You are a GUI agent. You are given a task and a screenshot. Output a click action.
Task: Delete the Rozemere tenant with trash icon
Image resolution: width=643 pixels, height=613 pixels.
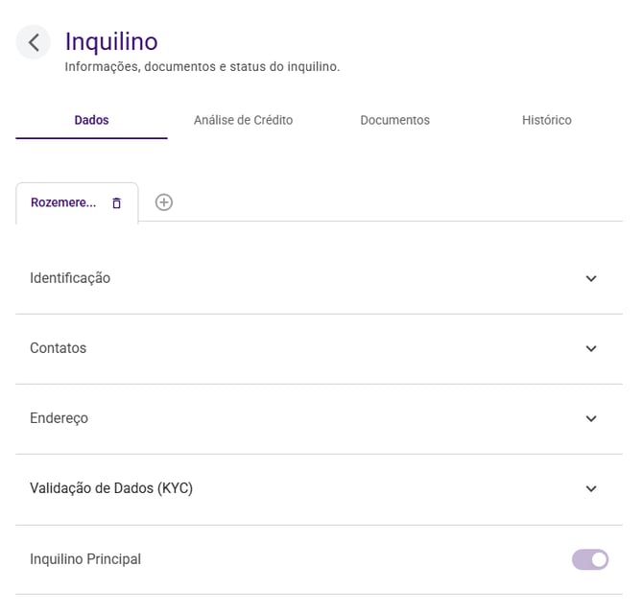[x=117, y=203]
